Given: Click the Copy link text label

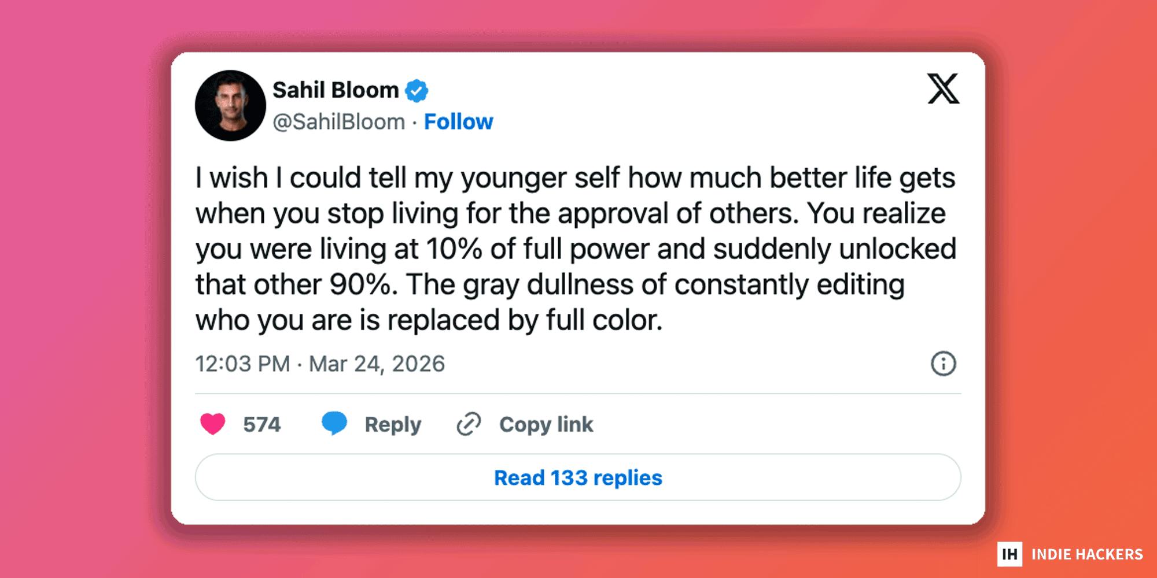Looking at the screenshot, I should (546, 424).
